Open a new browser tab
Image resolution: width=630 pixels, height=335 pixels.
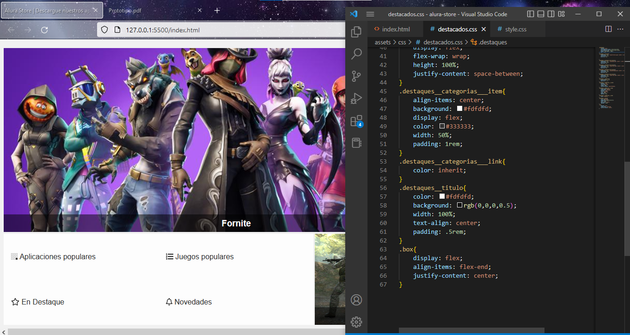[217, 10]
